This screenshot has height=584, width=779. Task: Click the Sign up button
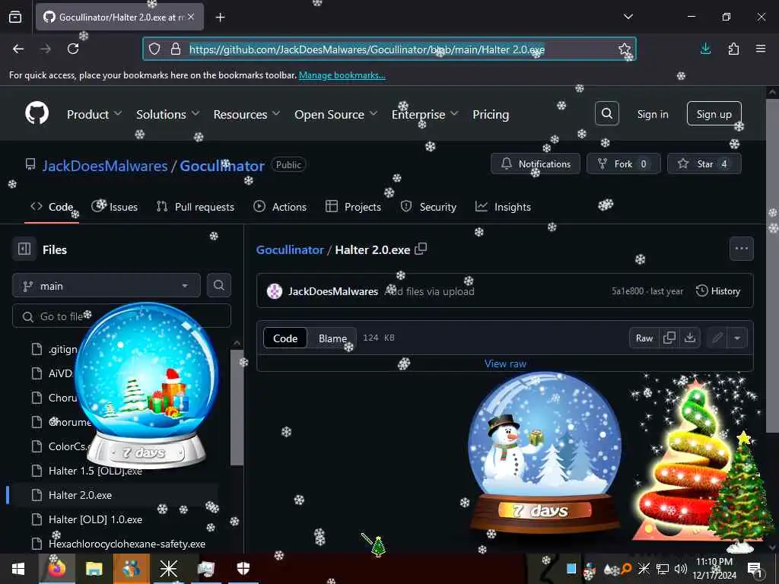714,114
